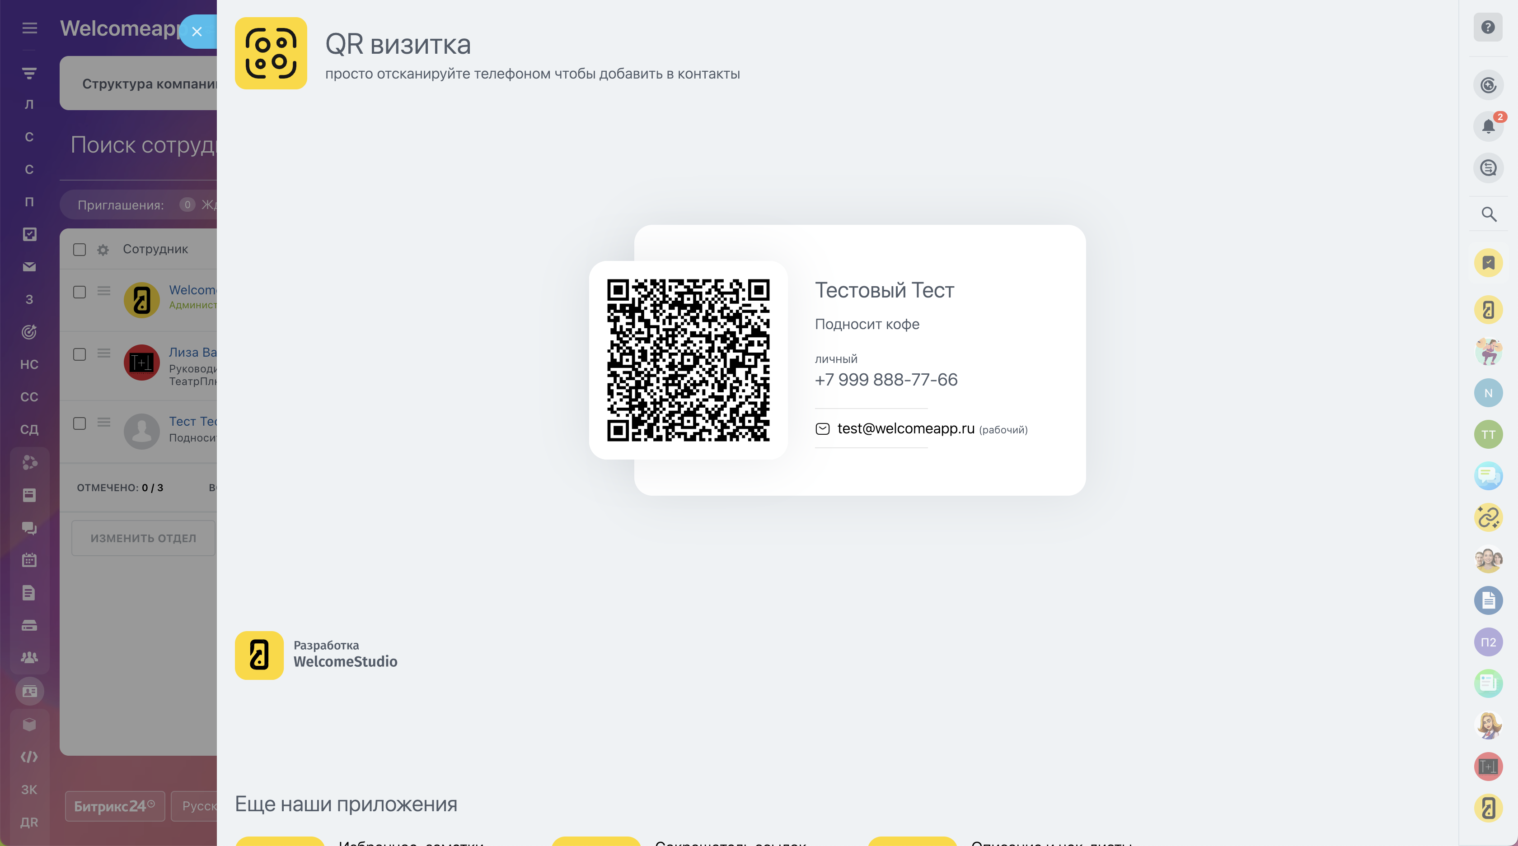Click the test@welcomeapp.ru email link
Screen dimensions: 1518x846
pos(906,428)
